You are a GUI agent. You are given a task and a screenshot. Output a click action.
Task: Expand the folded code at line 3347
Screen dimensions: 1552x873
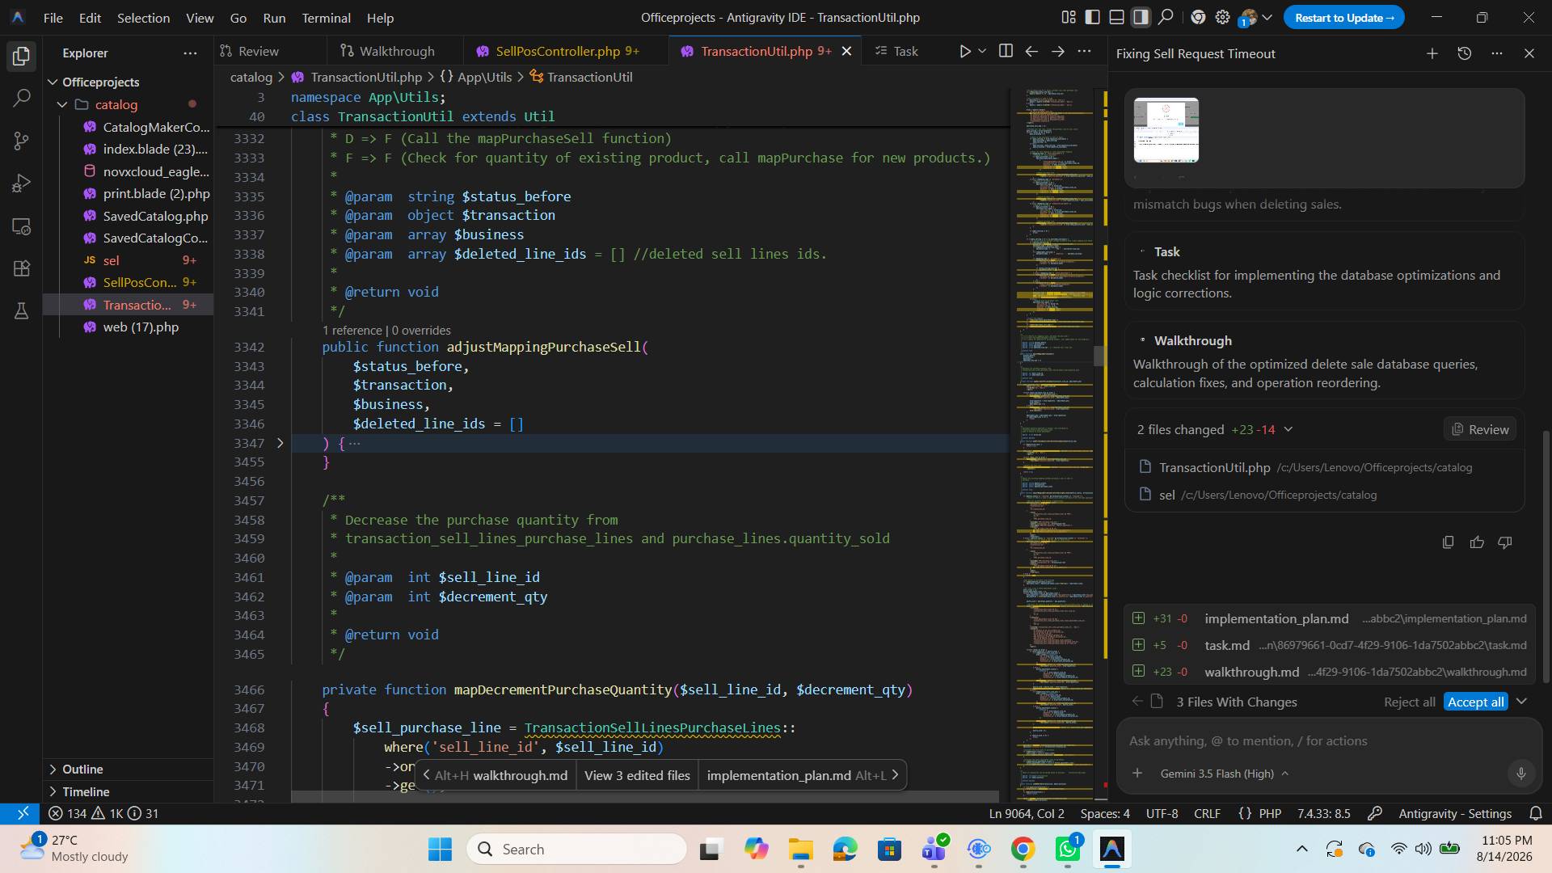(x=280, y=443)
